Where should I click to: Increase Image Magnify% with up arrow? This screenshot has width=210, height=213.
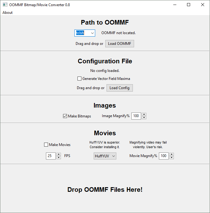coord(144,114)
